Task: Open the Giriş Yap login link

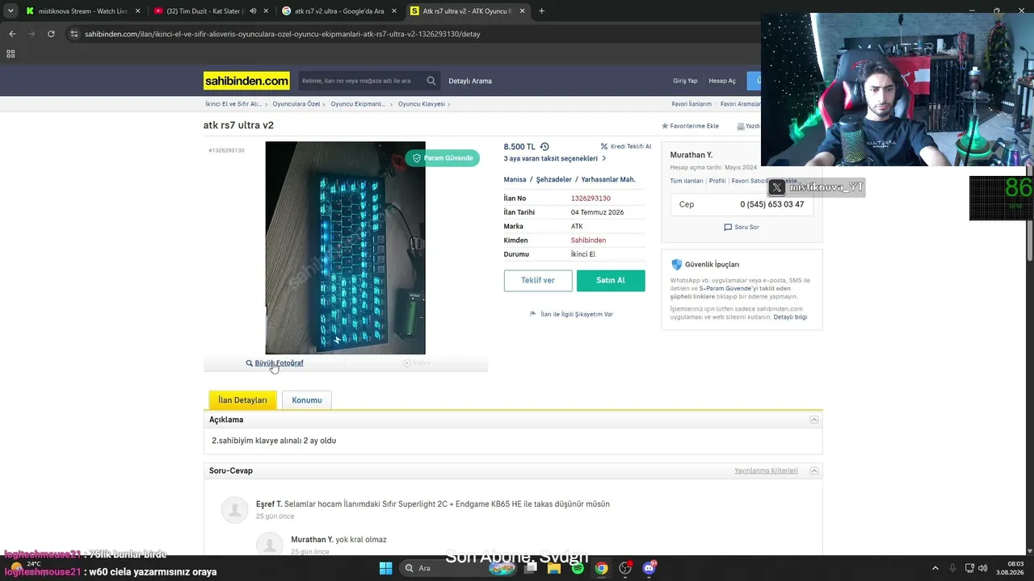Action: pyautogui.click(x=685, y=81)
